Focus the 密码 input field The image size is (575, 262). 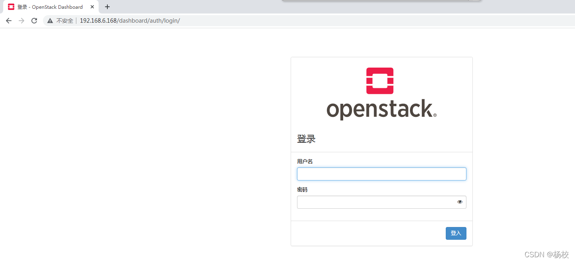click(382, 202)
